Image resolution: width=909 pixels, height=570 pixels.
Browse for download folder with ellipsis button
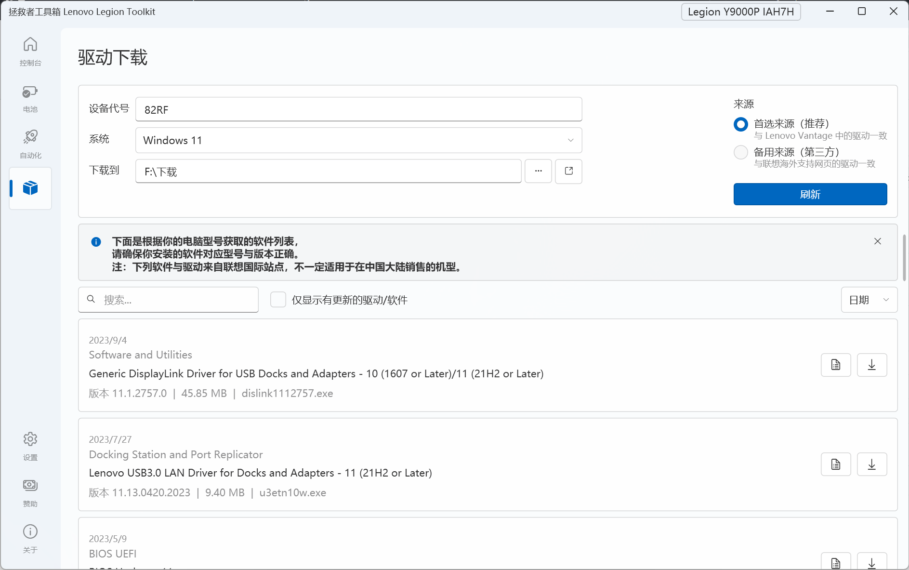[538, 171]
